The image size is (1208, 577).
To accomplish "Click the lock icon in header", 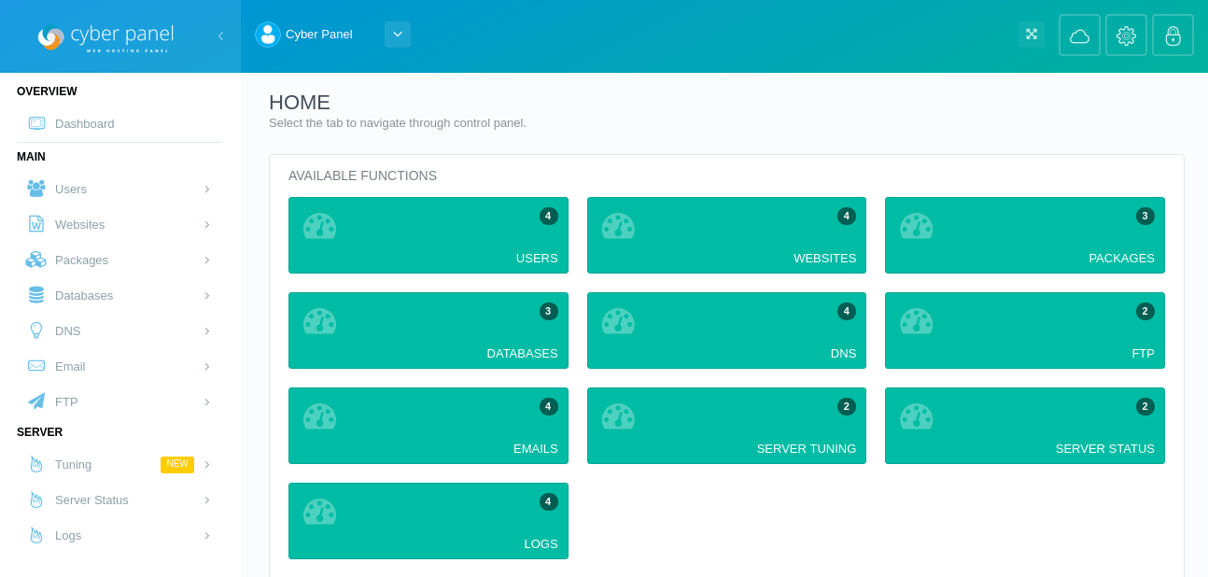I will point(1173,35).
